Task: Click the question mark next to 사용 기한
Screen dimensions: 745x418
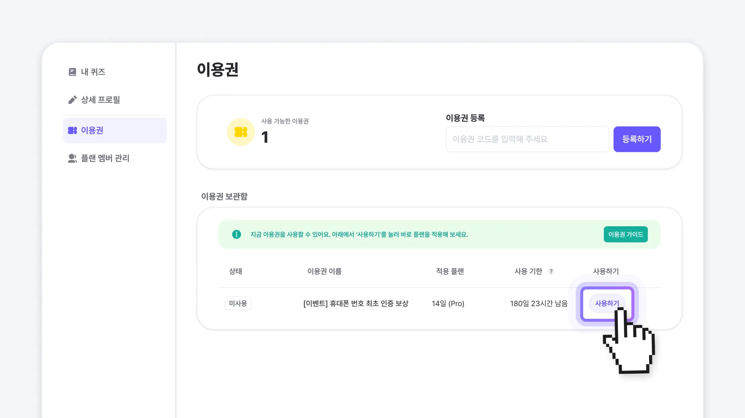Action: 551,271
